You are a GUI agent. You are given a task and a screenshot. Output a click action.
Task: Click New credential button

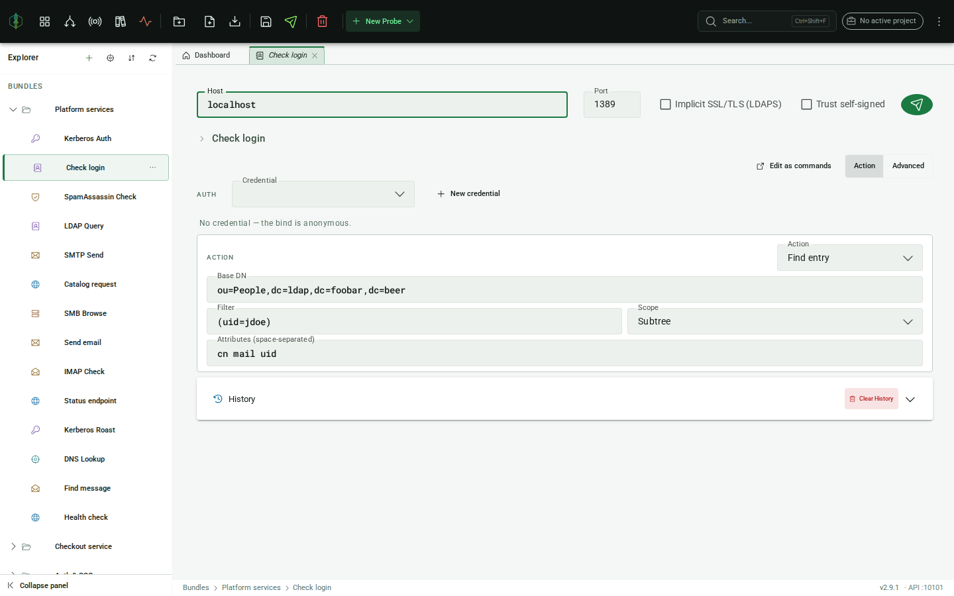tap(468, 194)
